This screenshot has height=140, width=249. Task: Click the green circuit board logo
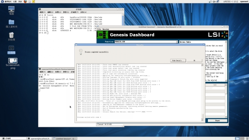(x=102, y=35)
